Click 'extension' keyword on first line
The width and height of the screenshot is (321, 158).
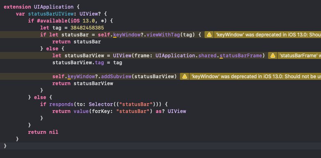[x=17, y=7]
